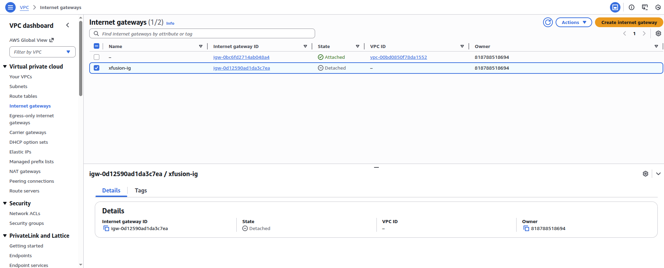Collapse the Security section
The image size is (664, 268).
tap(5, 203)
